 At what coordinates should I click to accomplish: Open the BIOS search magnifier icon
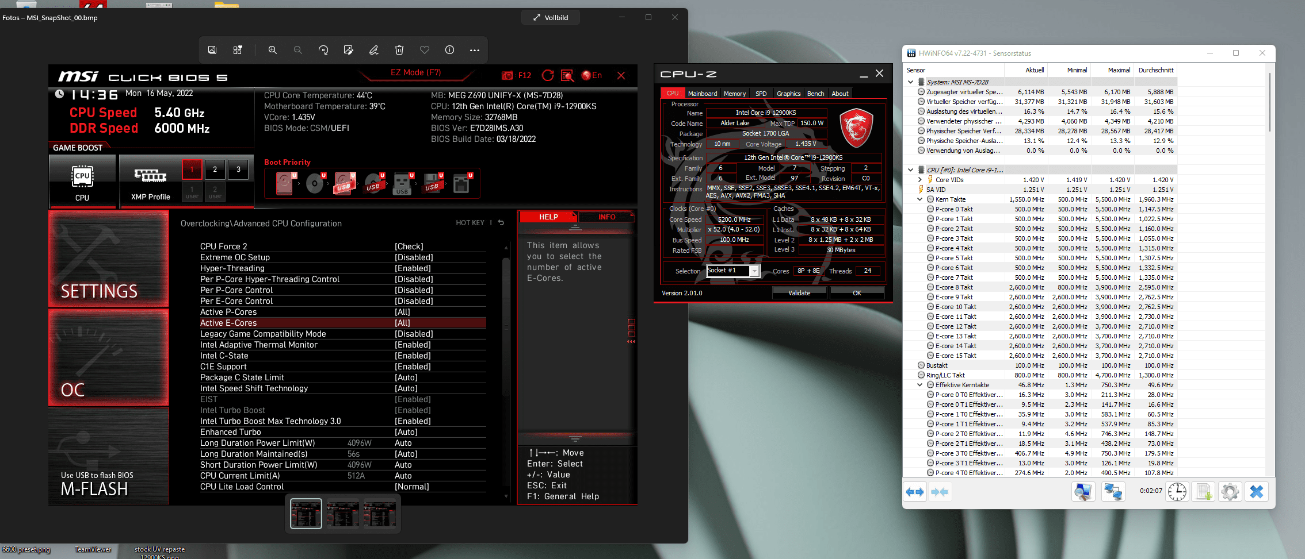coord(567,75)
